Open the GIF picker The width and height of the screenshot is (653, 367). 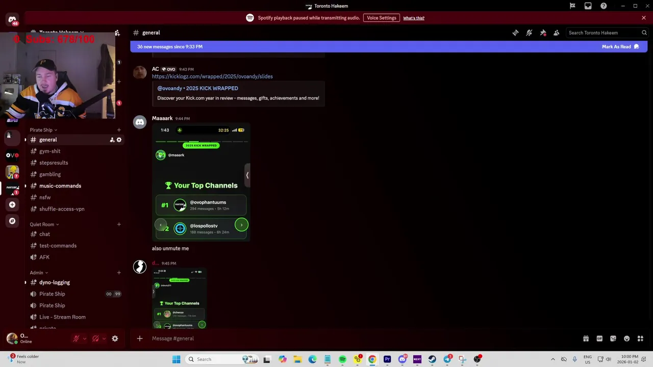[599, 338]
